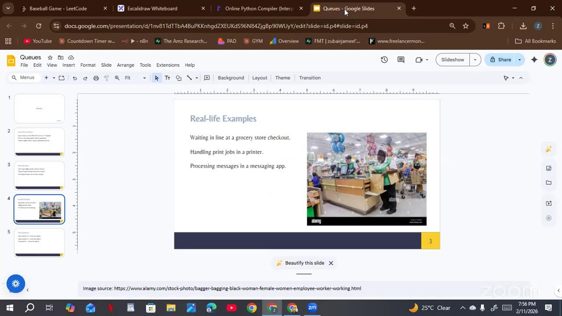Select the Text box tool
This screenshot has height=316, width=562.
pyautogui.click(x=167, y=78)
